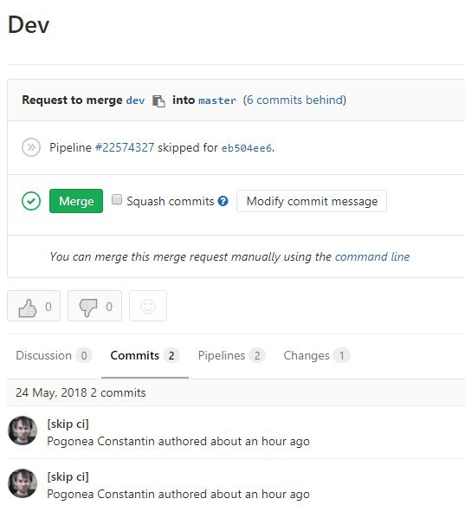Click Modify commit message button
This screenshot has height=531, width=465.
[312, 201]
